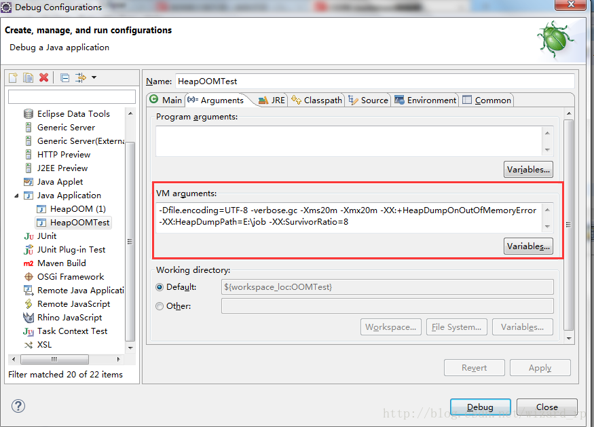Switch to the Source tab
The height and width of the screenshot is (427, 594).
pos(368,100)
